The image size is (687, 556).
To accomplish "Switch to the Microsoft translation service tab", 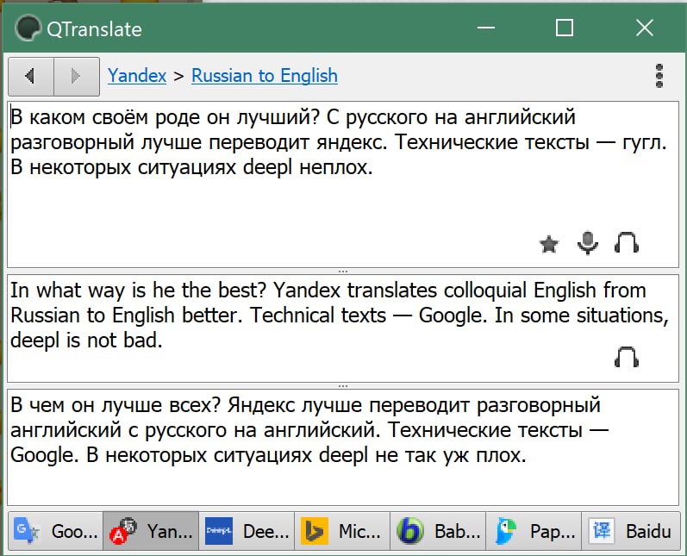I will pos(342,531).
